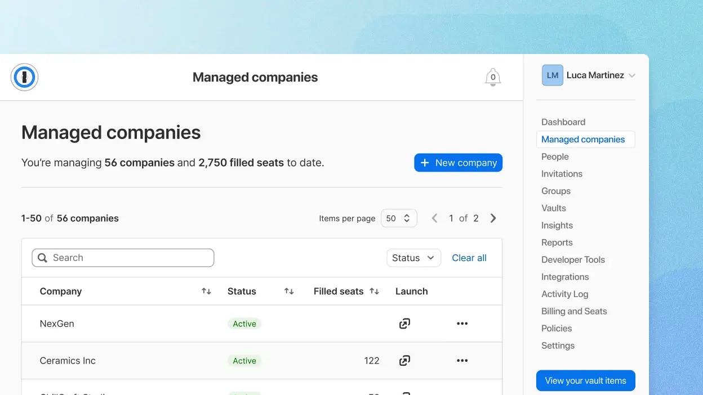Click the New company button
The image size is (703, 395).
pyautogui.click(x=458, y=163)
